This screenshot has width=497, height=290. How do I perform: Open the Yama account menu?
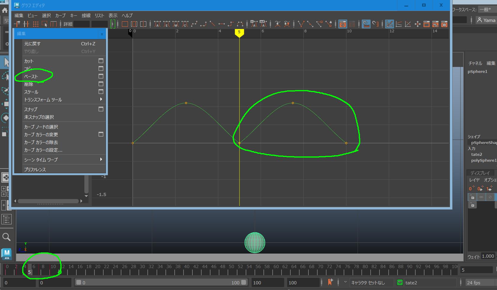point(486,20)
